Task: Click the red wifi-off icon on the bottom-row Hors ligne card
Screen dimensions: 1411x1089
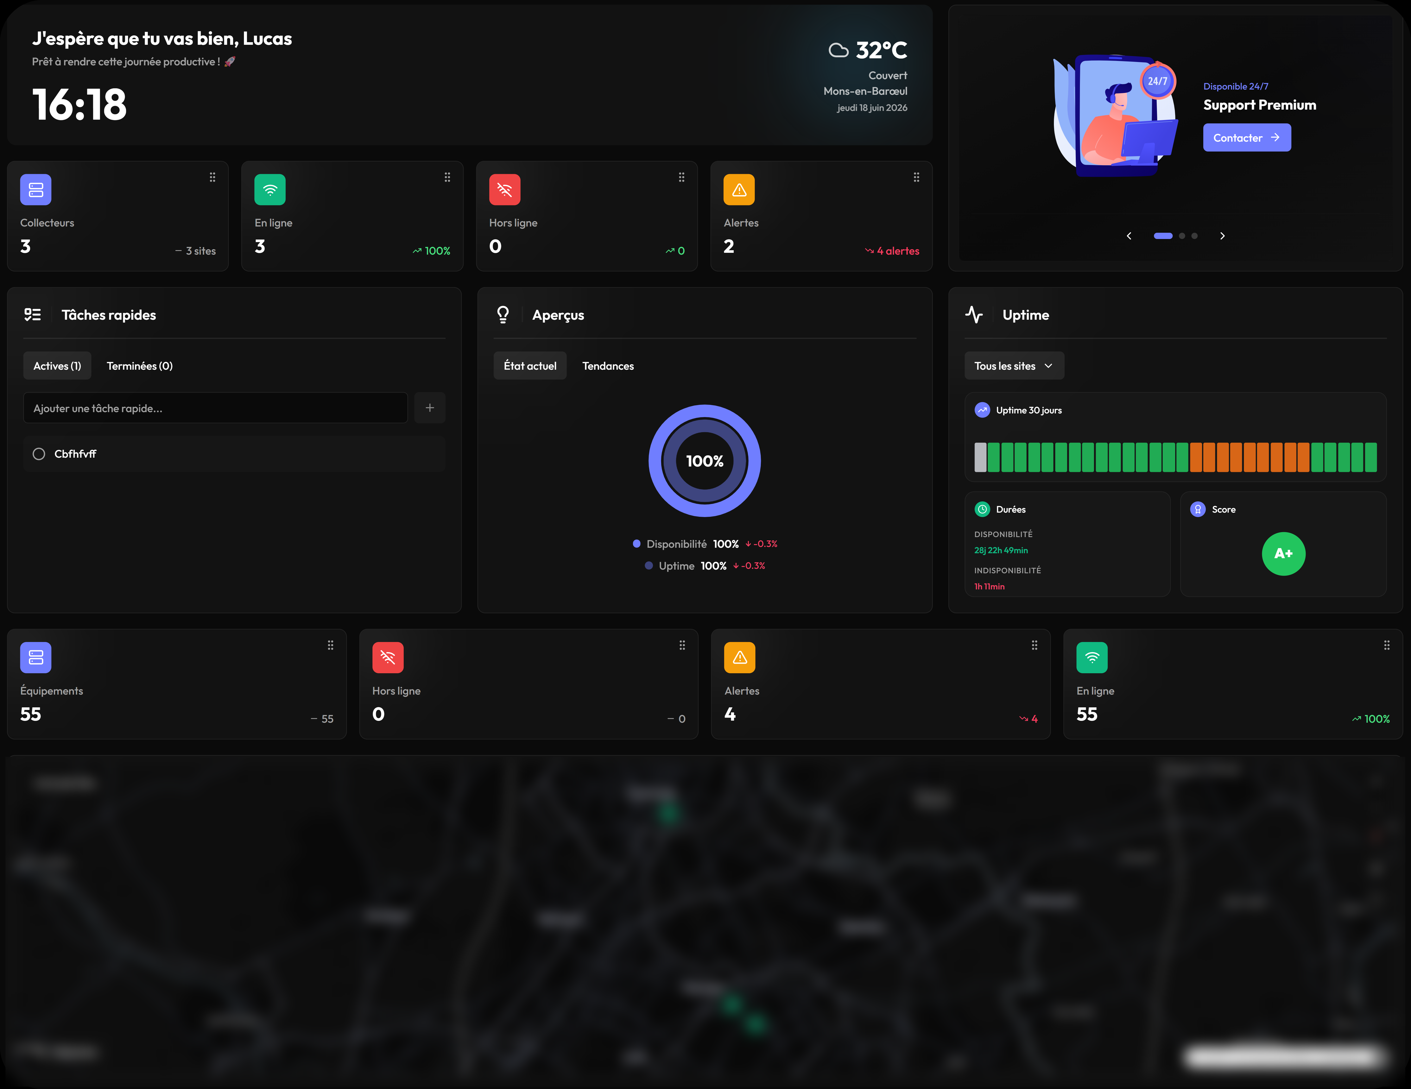Action: 388,657
